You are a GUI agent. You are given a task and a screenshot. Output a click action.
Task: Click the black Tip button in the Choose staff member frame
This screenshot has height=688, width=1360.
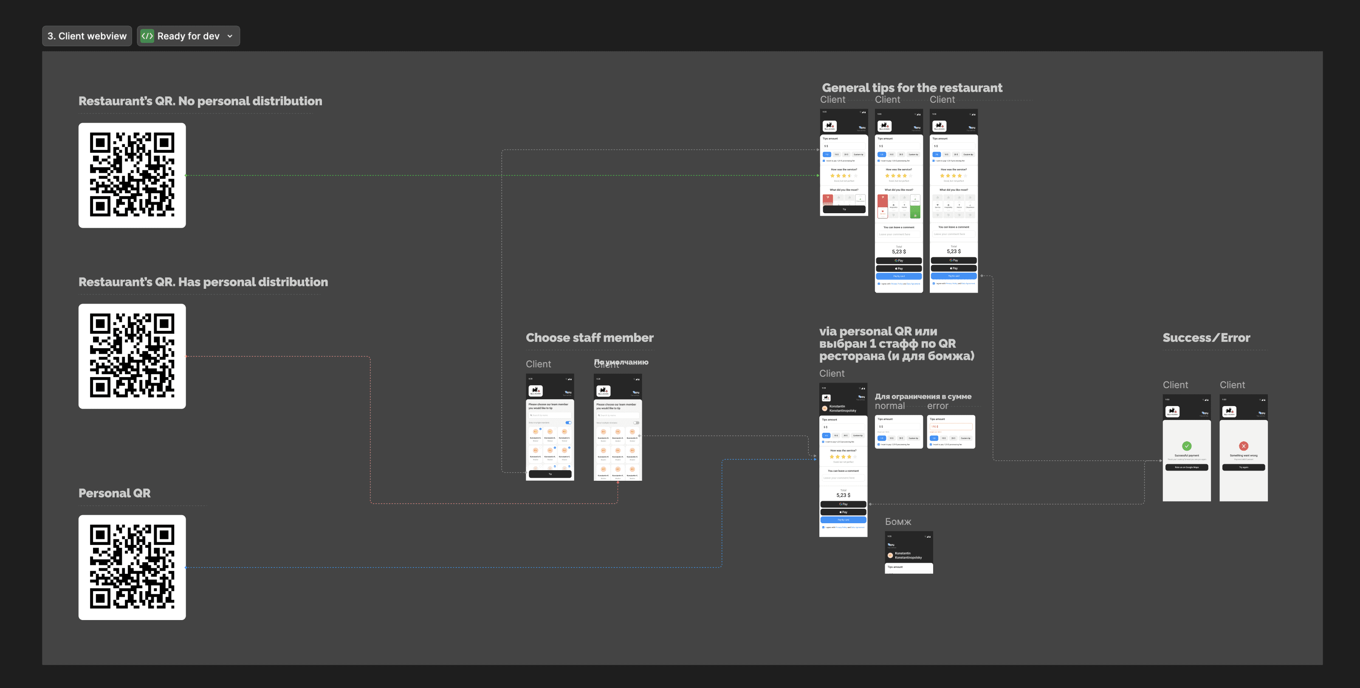click(x=550, y=474)
